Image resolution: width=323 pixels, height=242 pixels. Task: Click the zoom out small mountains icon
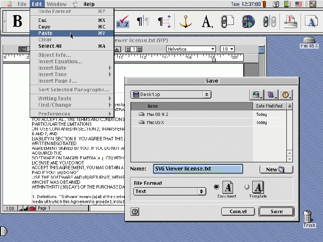tap(21, 208)
